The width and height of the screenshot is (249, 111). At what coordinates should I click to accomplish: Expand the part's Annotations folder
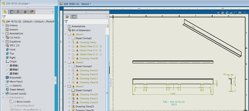click(x=3, y=33)
